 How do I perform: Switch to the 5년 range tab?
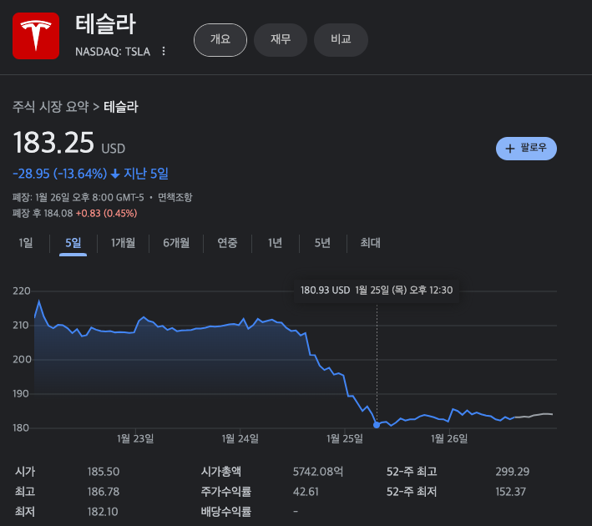pyautogui.click(x=322, y=243)
